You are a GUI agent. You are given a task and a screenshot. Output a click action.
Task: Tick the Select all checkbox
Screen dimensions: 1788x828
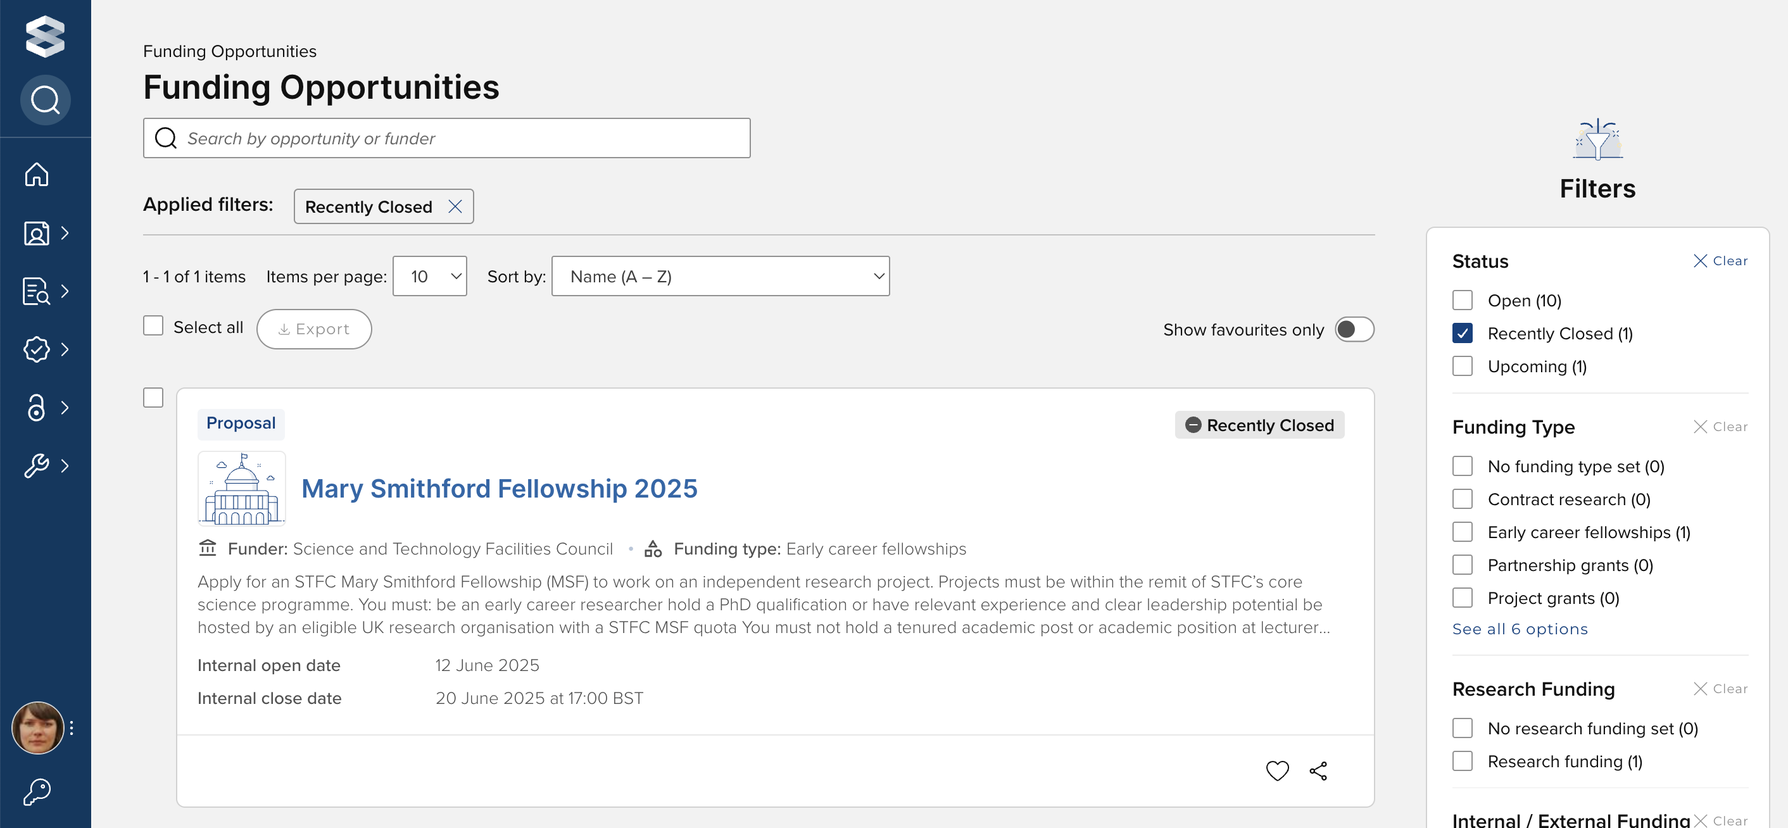(153, 326)
